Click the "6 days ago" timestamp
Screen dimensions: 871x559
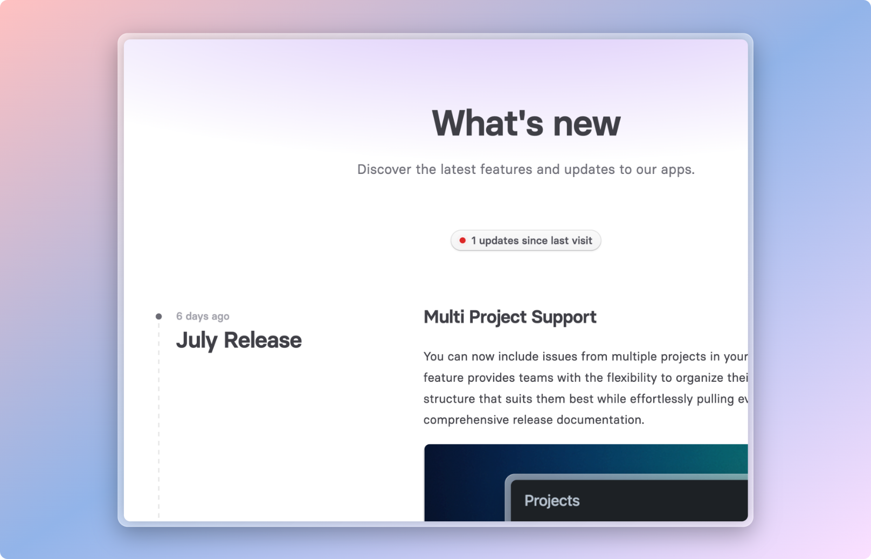point(203,316)
